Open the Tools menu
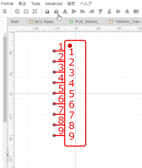142x168 pixels. point(35,4)
